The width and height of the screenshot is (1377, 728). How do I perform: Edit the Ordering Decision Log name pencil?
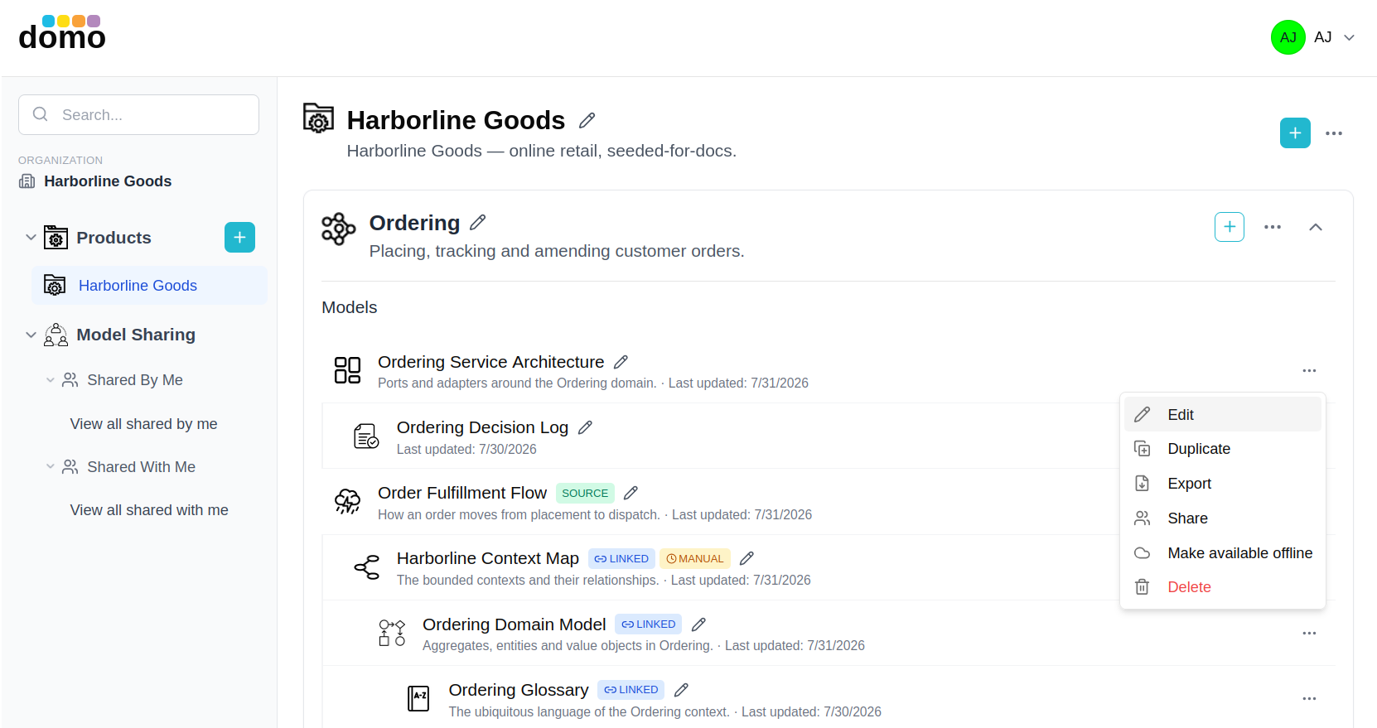[x=585, y=427]
